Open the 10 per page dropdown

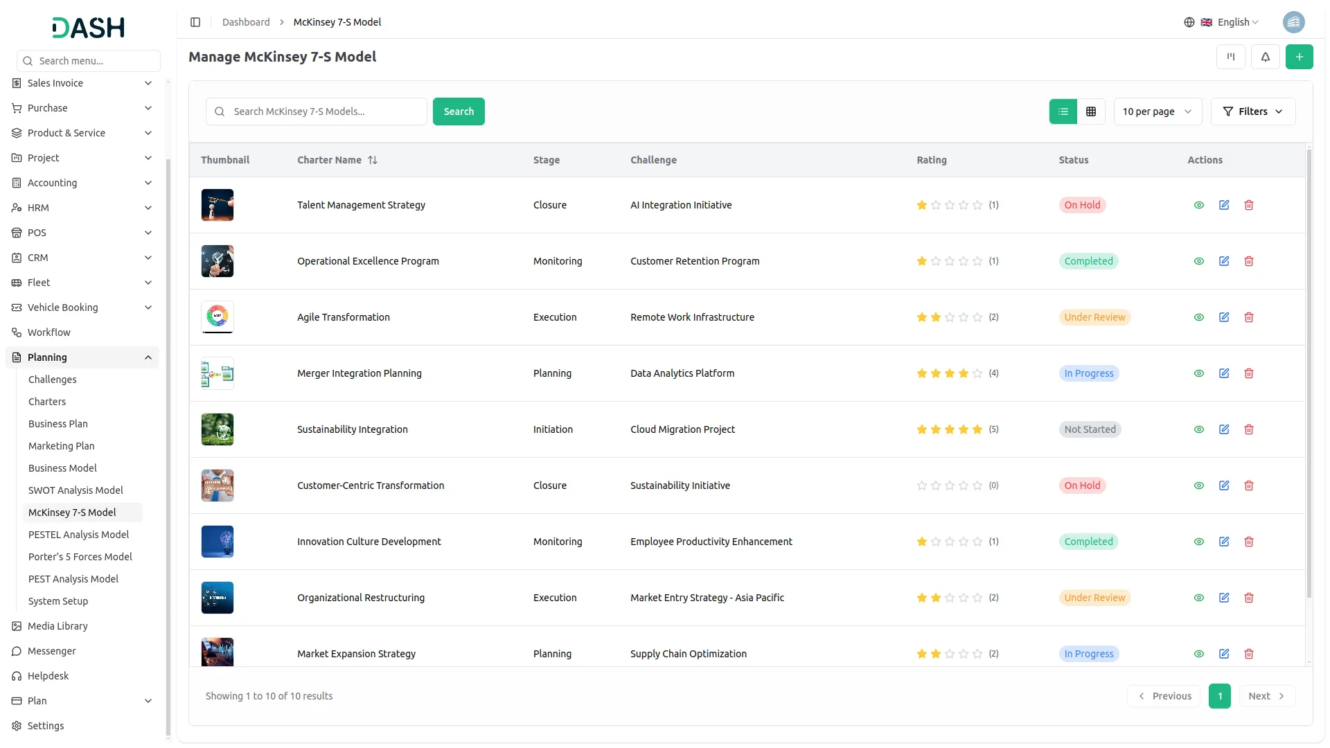(1158, 112)
